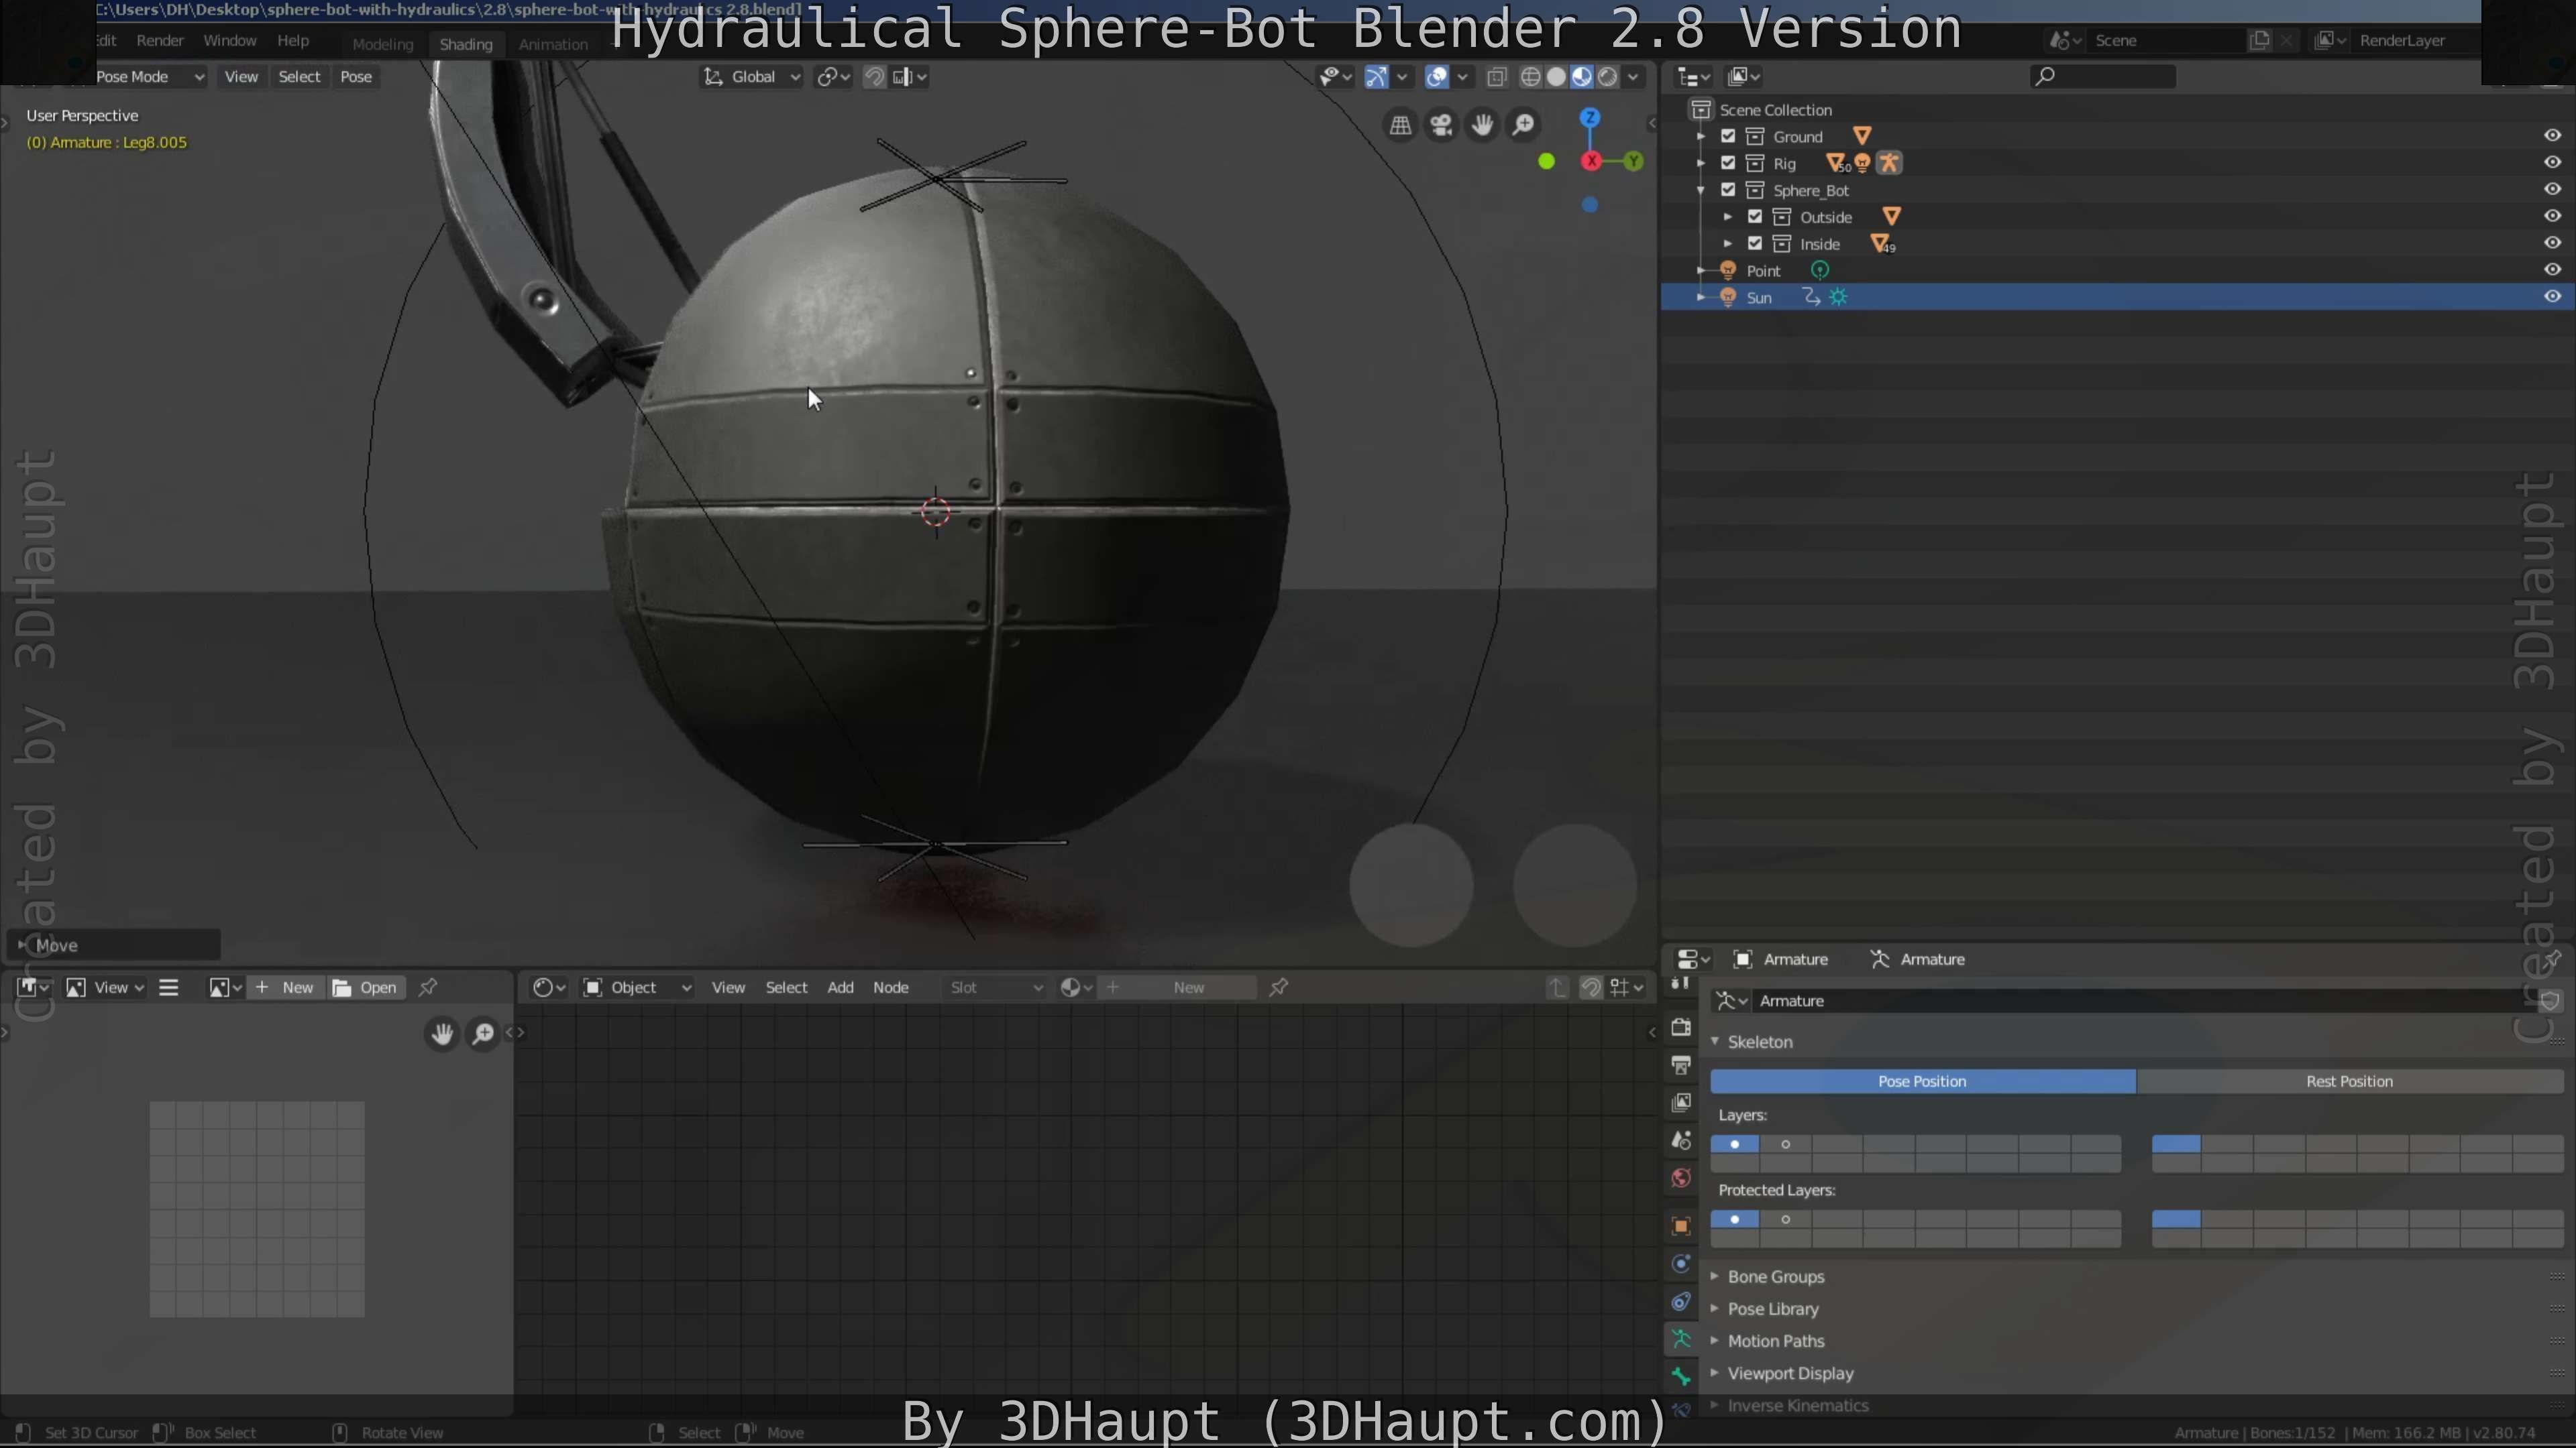Click the zoom button in image editor

(x=483, y=1033)
